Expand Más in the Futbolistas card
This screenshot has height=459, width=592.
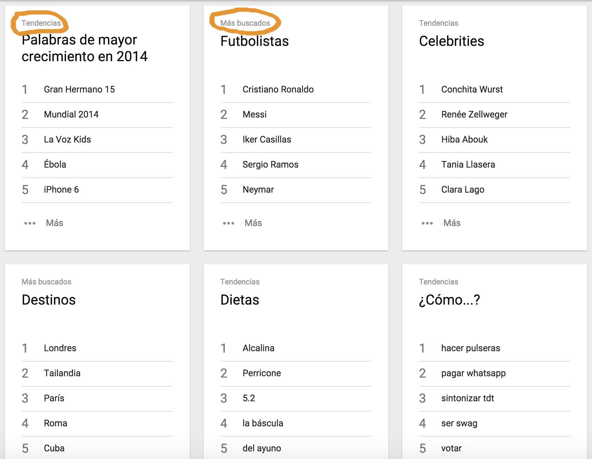pyautogui.click(x=253, y=223)
